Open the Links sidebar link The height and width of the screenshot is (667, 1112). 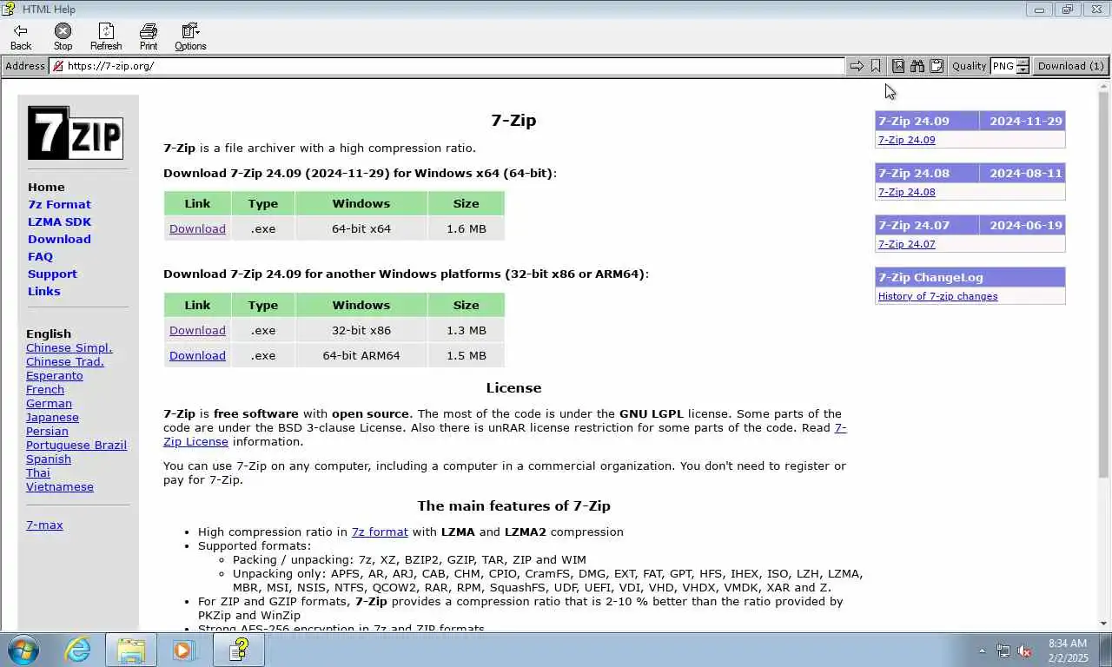[43, 291]
